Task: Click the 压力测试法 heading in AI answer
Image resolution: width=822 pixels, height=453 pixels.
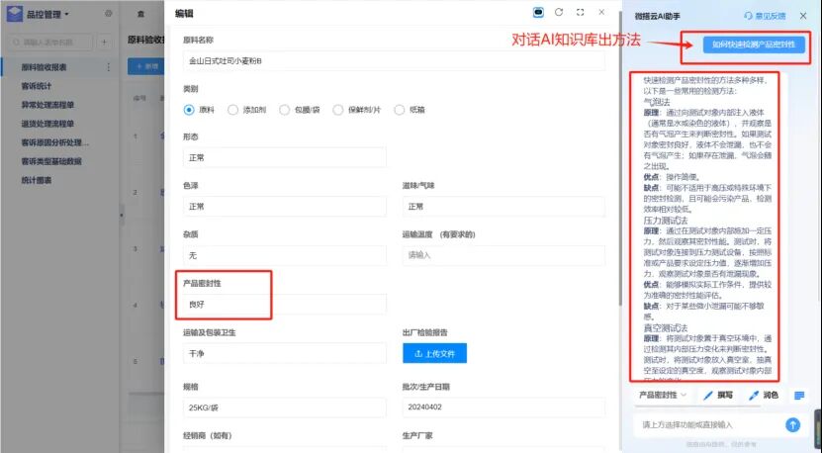Action: (666, 221)
